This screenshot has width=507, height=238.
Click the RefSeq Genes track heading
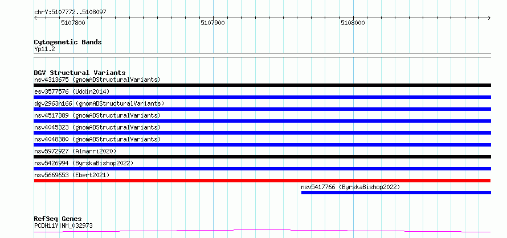click(x=58, y=219)
